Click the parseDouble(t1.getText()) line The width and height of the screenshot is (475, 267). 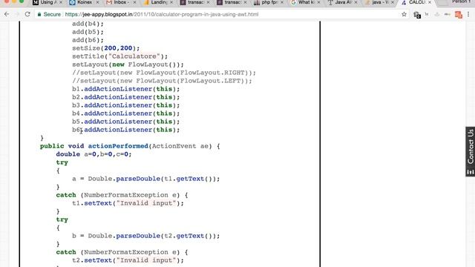coord(145,179)
